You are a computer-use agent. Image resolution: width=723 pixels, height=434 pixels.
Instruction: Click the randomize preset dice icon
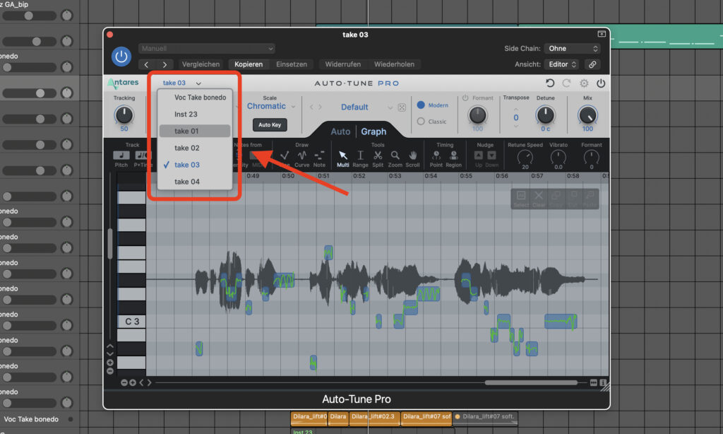tap(402, 107)
